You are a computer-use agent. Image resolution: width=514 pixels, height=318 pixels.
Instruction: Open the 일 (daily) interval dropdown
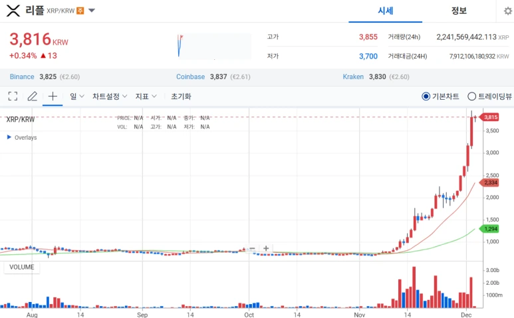(x=77, y=96)
